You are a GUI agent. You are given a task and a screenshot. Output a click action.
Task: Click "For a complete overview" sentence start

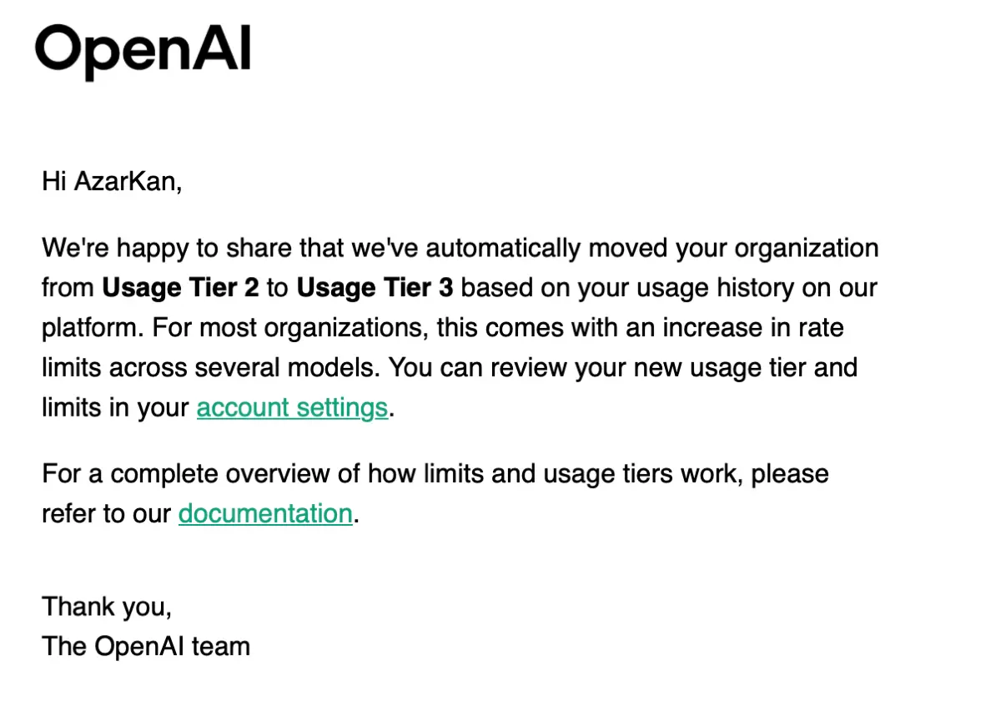pyautogui.click(x=157, y=473)
